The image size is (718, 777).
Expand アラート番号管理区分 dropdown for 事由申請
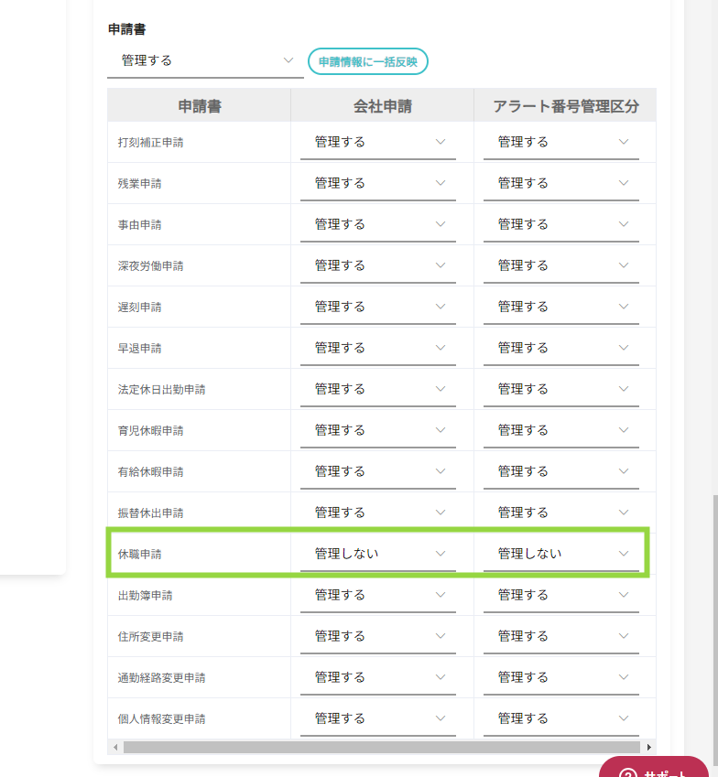point(561,224)
